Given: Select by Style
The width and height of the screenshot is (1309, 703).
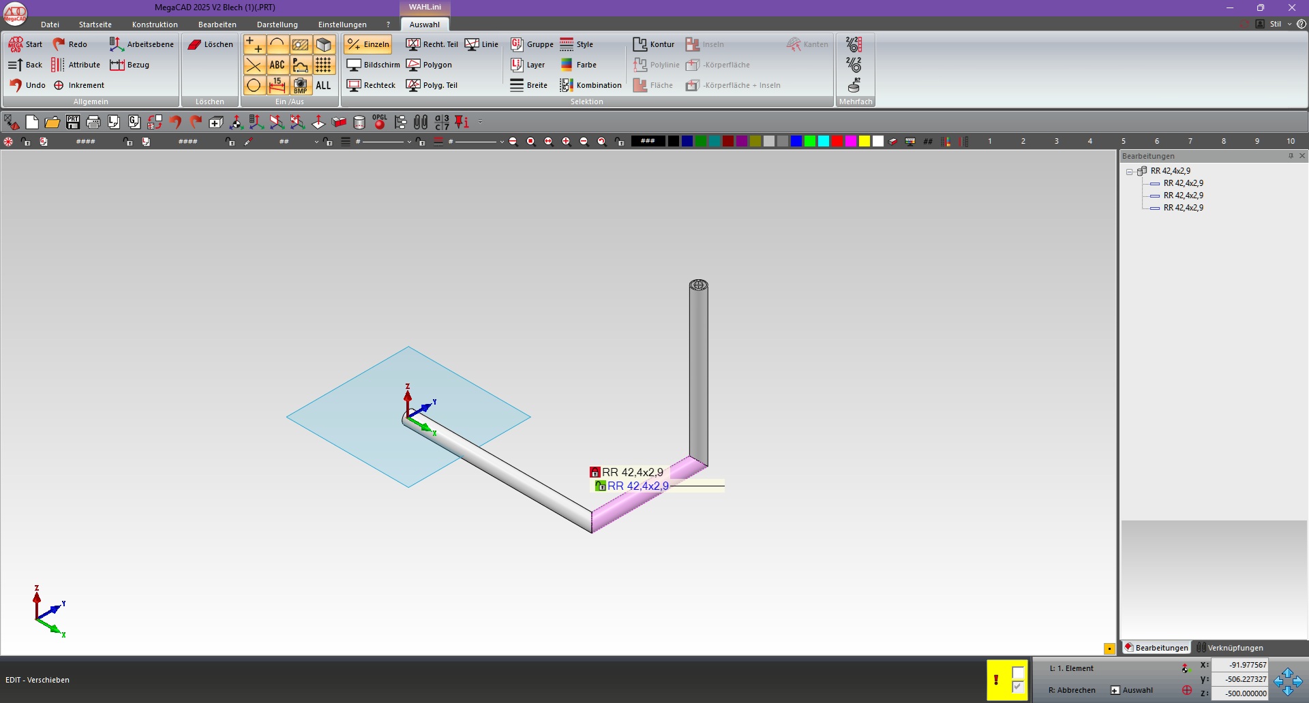Looking at the screenshot, I should (x=577, y=44).
